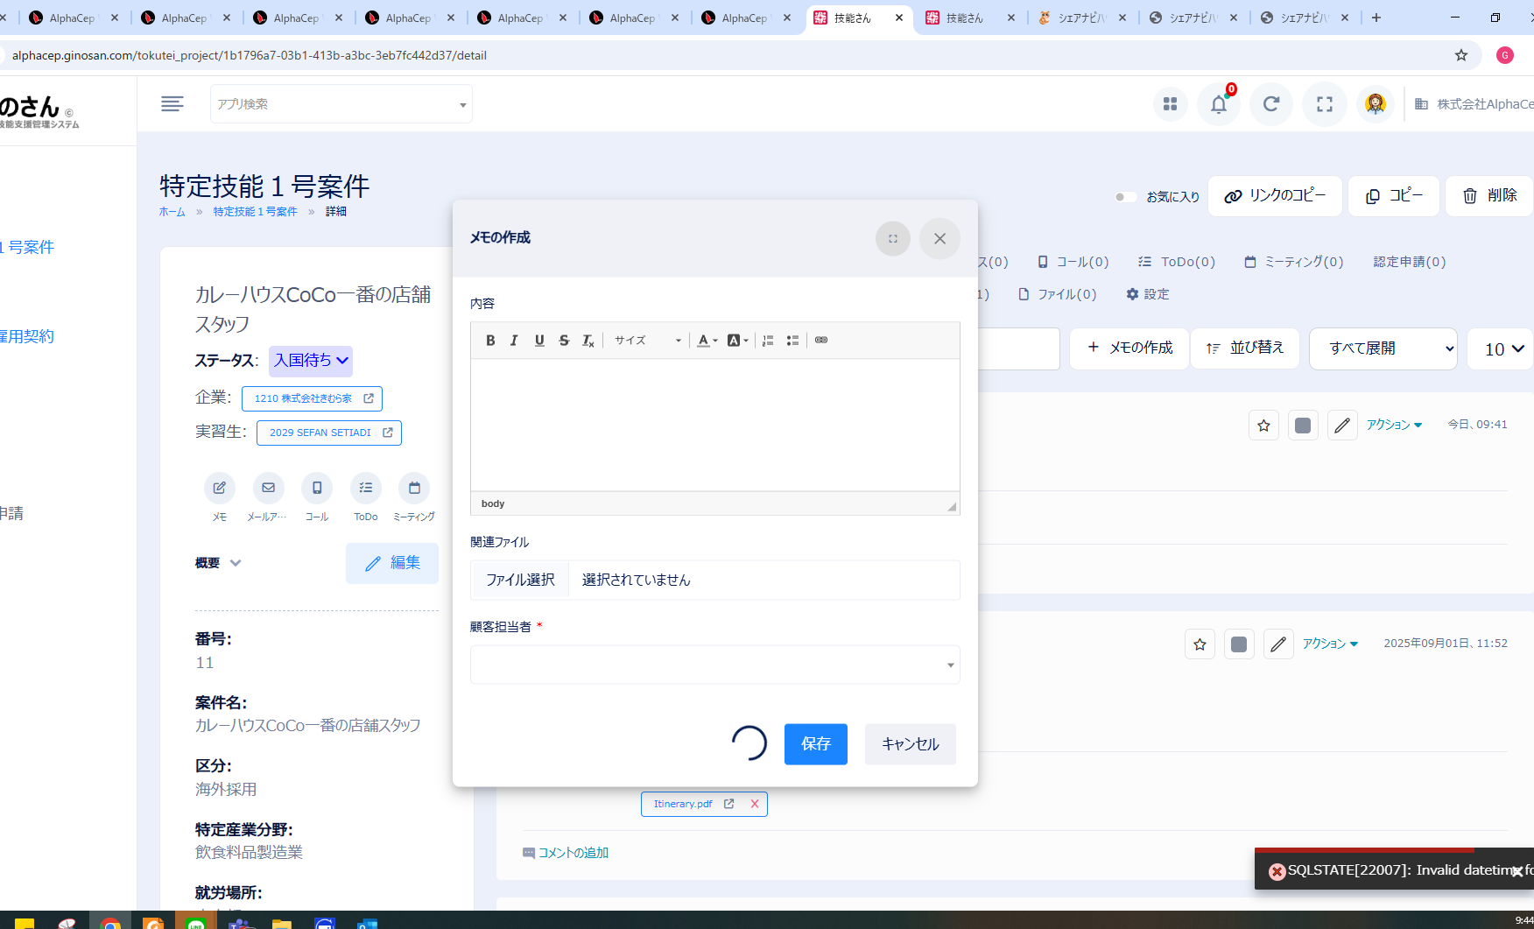Image resolution: width=1534 pixels, height=929 pixels.
Task: Open the apps grid icon
Action: [x=1170, y=104]
